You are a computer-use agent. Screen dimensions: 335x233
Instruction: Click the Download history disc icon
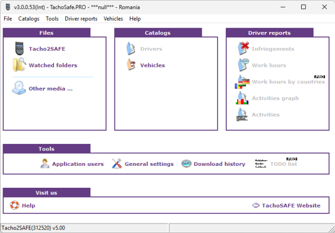pyautogui.click(x=186, y=164)
